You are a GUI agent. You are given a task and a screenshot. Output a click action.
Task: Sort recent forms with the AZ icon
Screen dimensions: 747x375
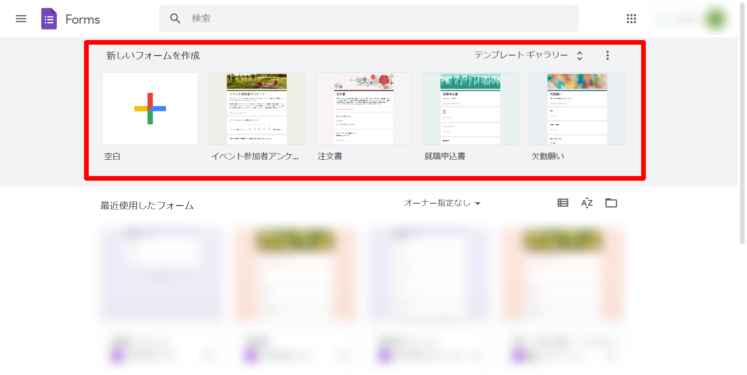pyautogui.click(x=587, y=202)
